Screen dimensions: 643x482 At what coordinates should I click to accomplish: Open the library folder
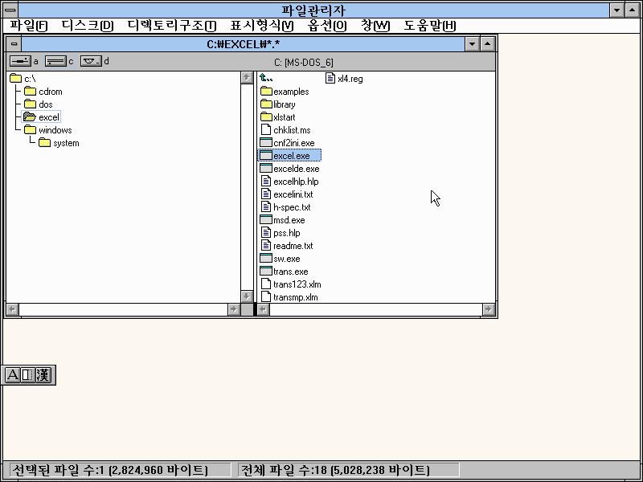[x=277, y=104]
